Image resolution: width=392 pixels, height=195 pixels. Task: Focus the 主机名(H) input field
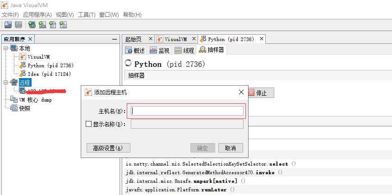[188, 111]
